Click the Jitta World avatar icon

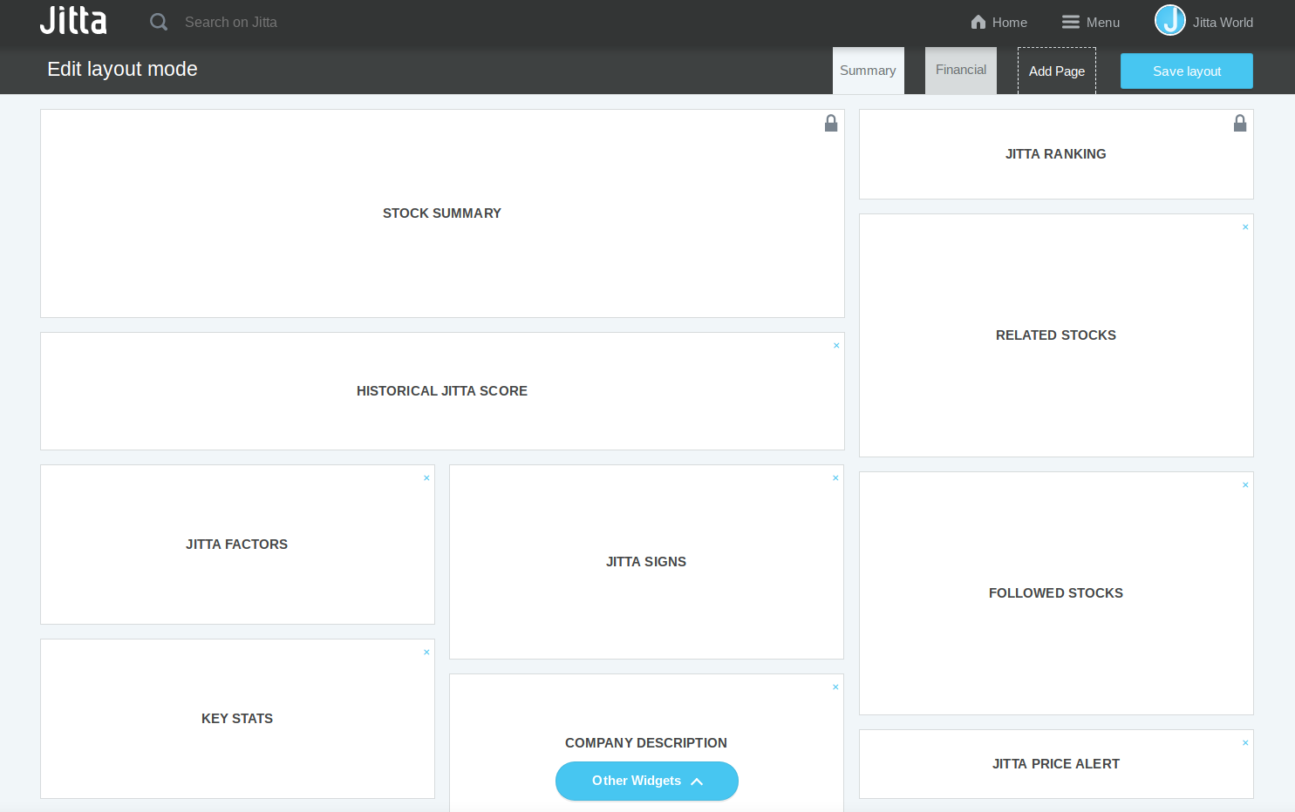click(x=1169, y=20)
